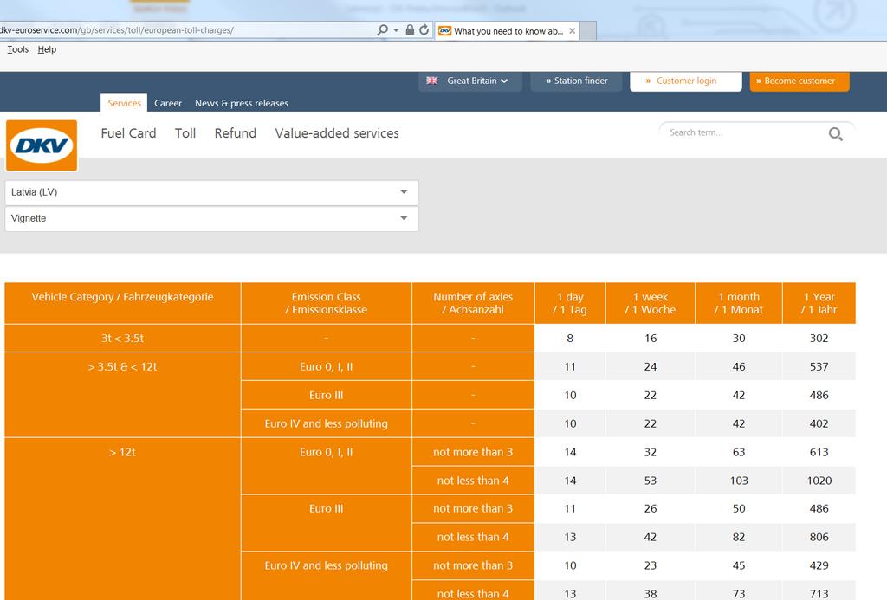Click the DKV logo
The width and height of the screenshot is (887, 600).
(x=42, y=145)
